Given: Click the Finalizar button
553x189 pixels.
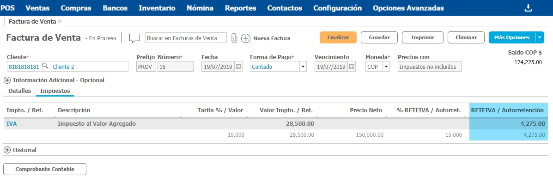Looking at the screenshot, I should (x=338, y=37).
